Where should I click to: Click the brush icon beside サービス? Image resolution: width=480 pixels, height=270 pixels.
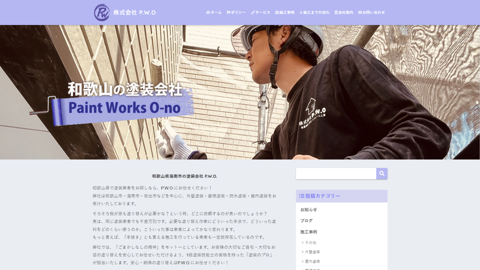click(x=252, y=12)
